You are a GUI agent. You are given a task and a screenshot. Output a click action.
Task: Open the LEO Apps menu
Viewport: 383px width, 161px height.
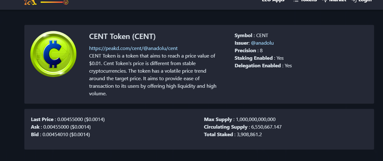click(x=273, y=1)
